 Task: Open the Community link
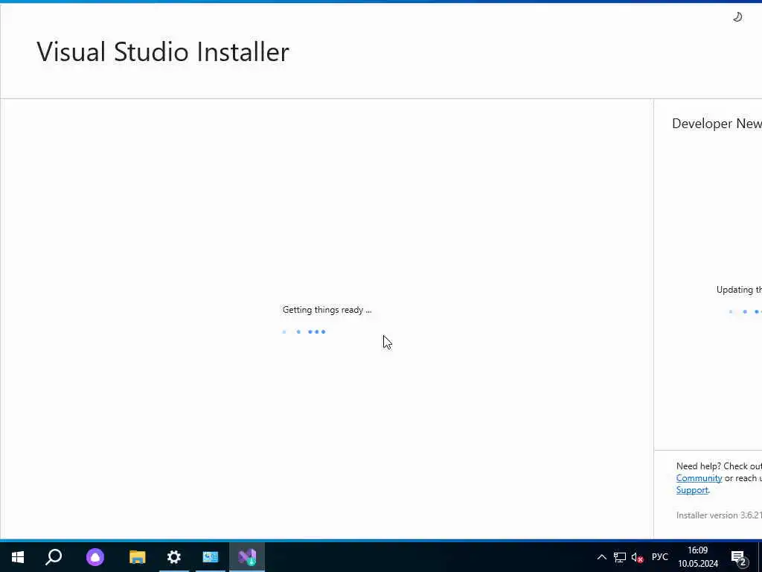pyautogui.click(x=699, y=478)
